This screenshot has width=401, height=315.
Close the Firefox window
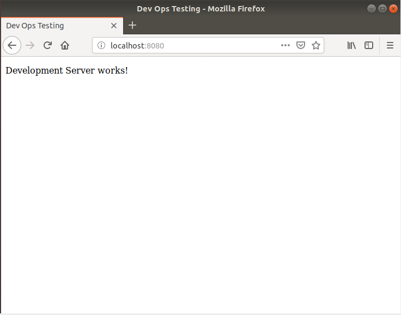coord(393,9)
